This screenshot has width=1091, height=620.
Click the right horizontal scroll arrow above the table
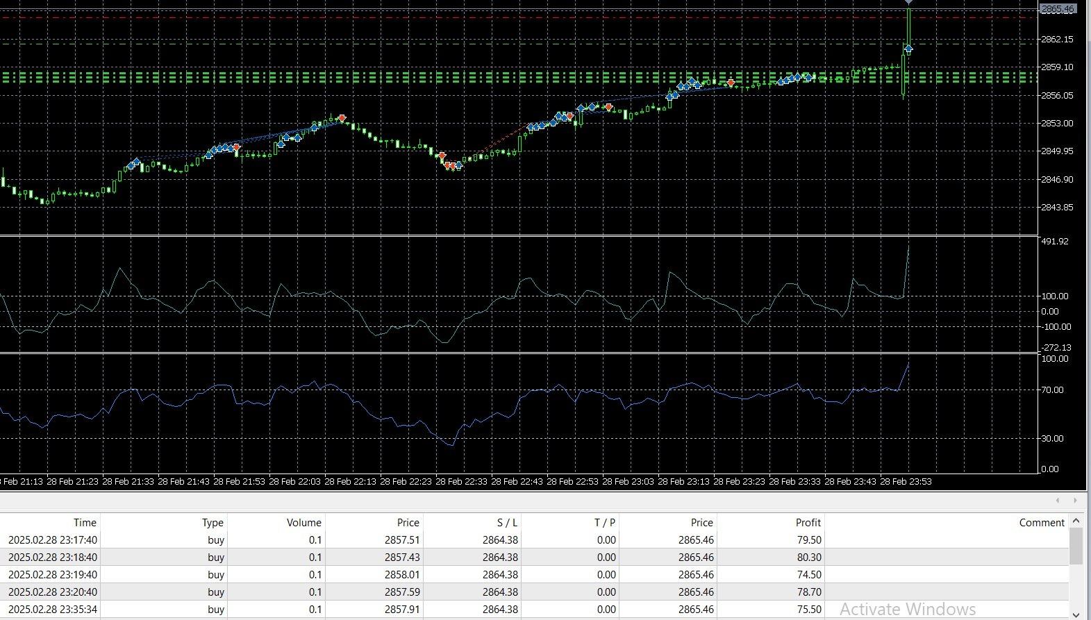[1076, 500]
